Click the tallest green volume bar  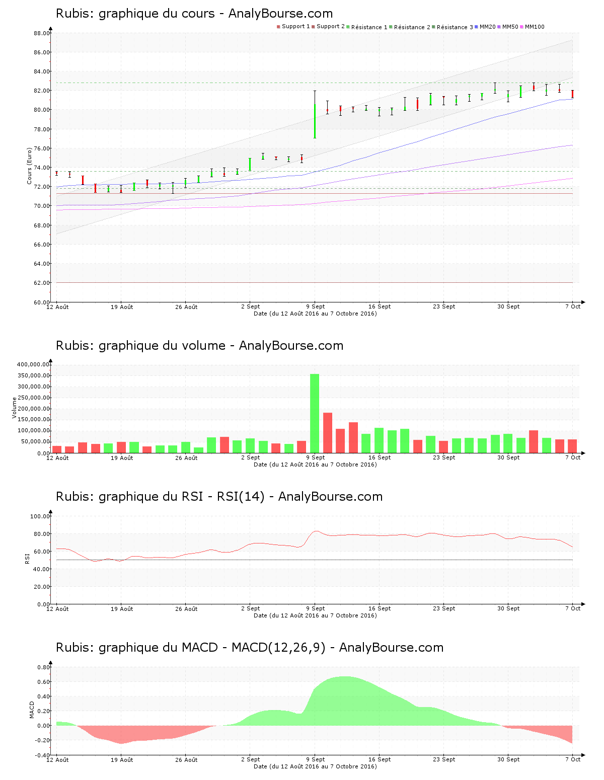point(315,413)
